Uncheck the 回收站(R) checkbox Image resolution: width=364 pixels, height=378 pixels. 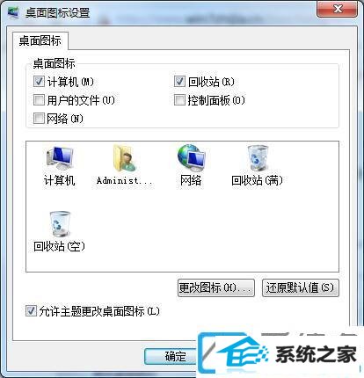(x=179, y=82)
